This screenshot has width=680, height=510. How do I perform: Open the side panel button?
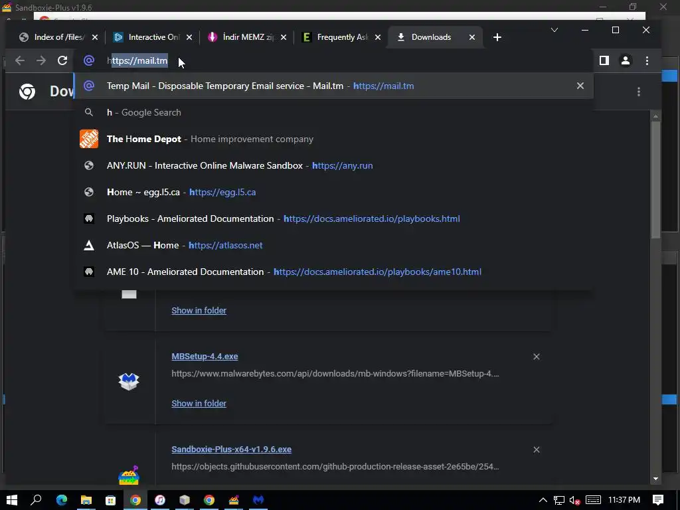pos(604,60)
